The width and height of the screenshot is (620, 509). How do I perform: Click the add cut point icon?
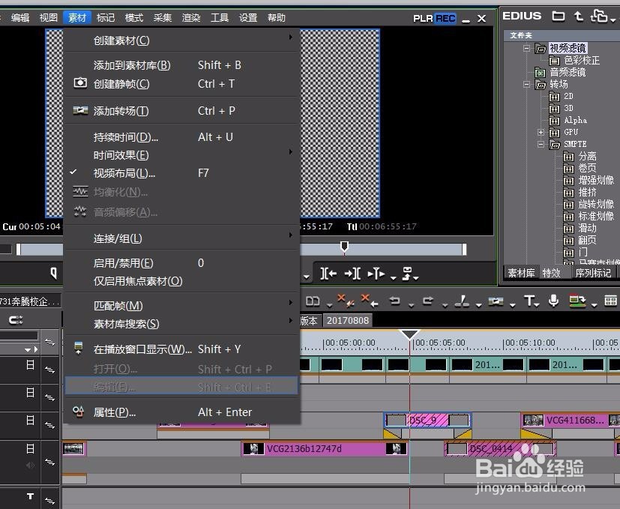pos(462,301)
